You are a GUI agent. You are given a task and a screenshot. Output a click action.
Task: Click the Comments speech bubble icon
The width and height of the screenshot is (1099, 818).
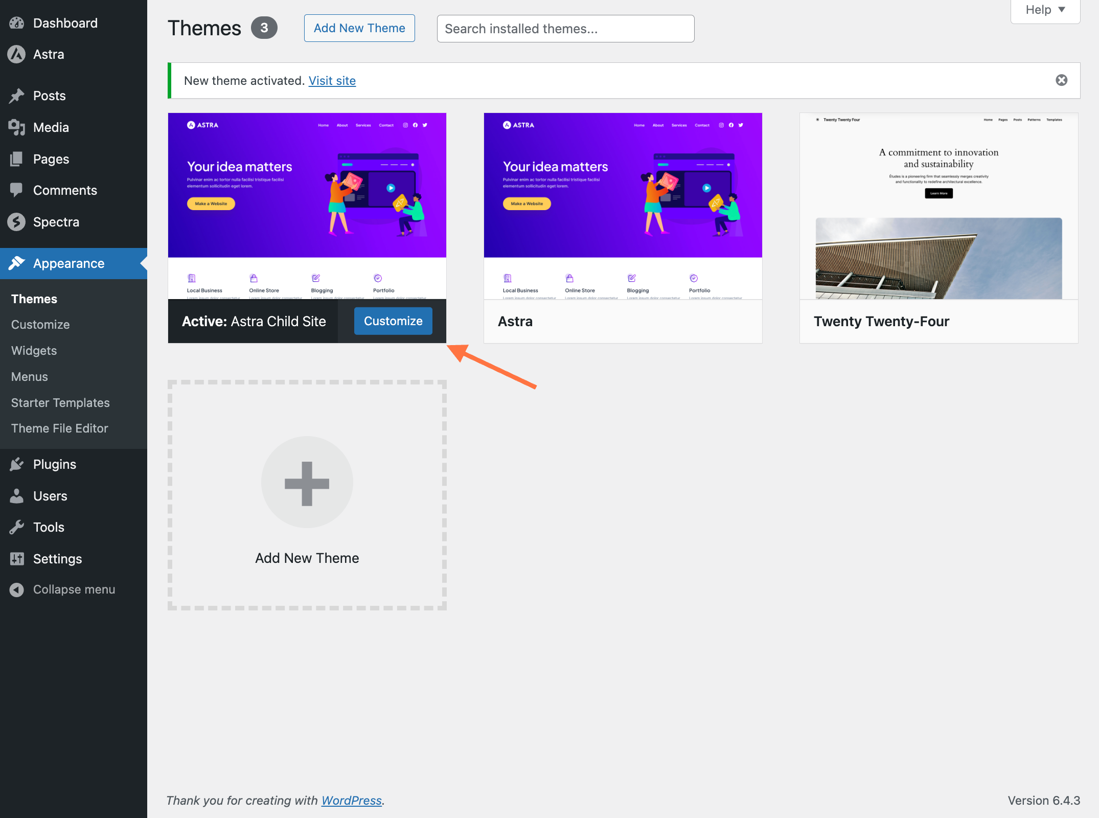click(16, 190)
